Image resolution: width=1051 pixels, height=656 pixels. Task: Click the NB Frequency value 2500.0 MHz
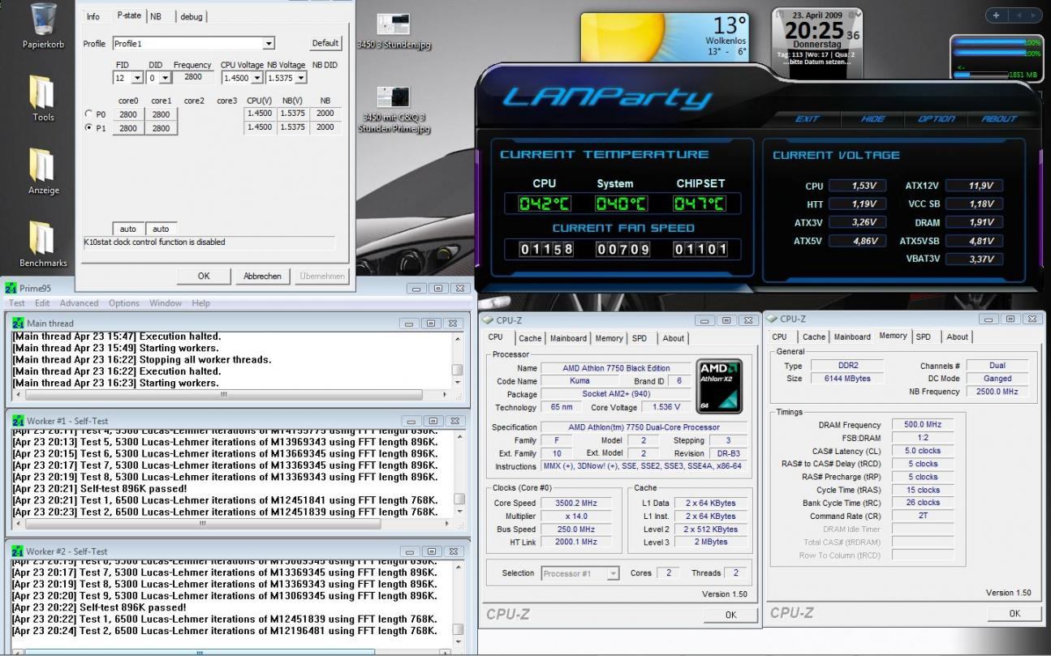point(997,392)
